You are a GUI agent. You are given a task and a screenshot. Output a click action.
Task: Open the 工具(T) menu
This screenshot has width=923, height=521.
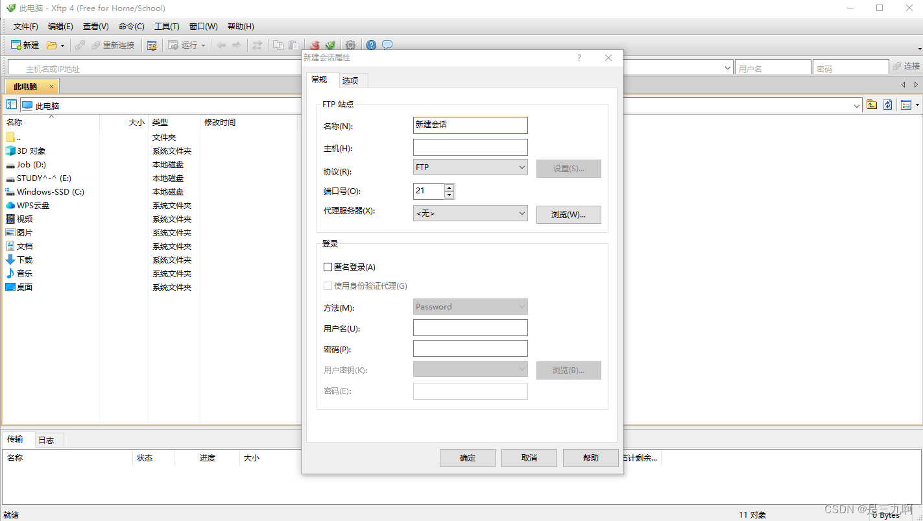[x=166, y=26]
